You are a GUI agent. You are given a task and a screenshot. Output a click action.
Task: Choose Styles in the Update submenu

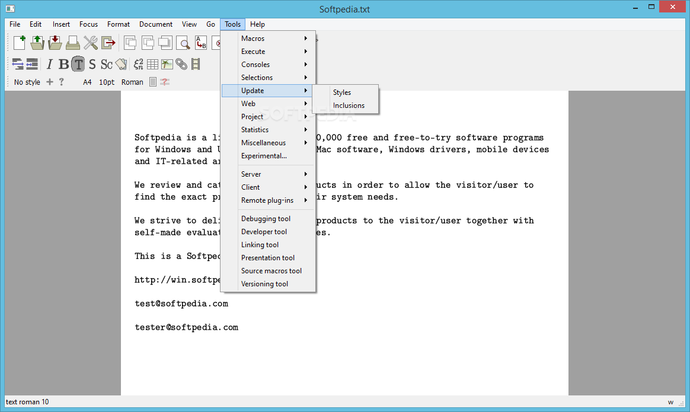pyautogui.click(x=346, y=92)
